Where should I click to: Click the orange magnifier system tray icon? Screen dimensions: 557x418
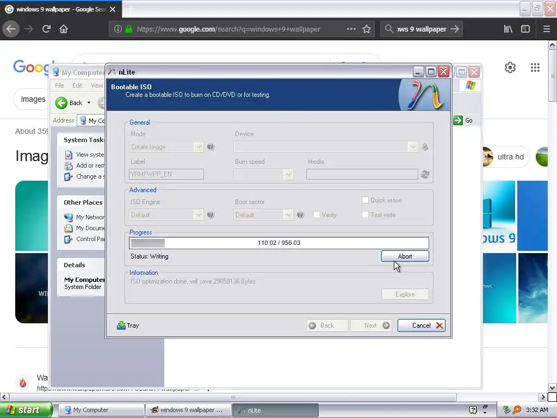[x=517, y=410]
